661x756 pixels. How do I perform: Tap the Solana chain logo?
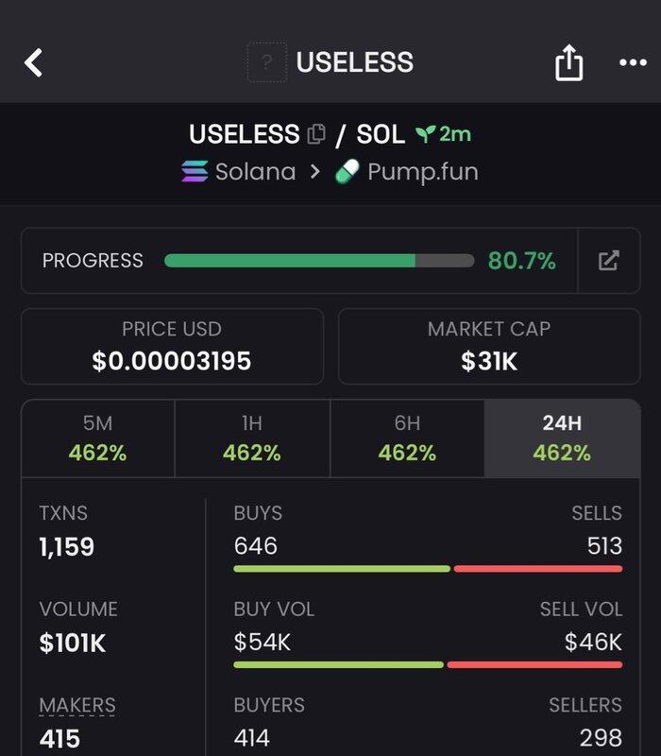(195, 172)
